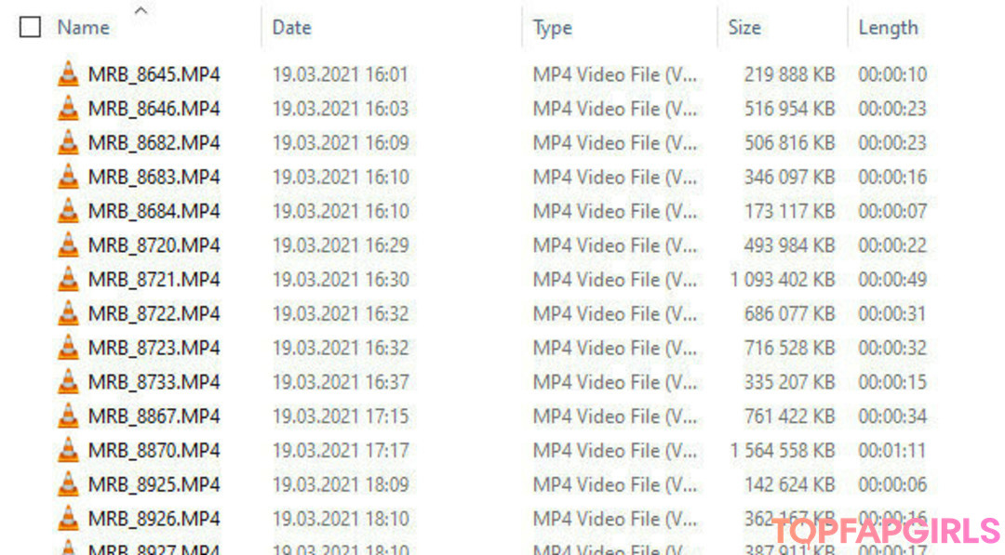Sort files by the Date column header

291,28
